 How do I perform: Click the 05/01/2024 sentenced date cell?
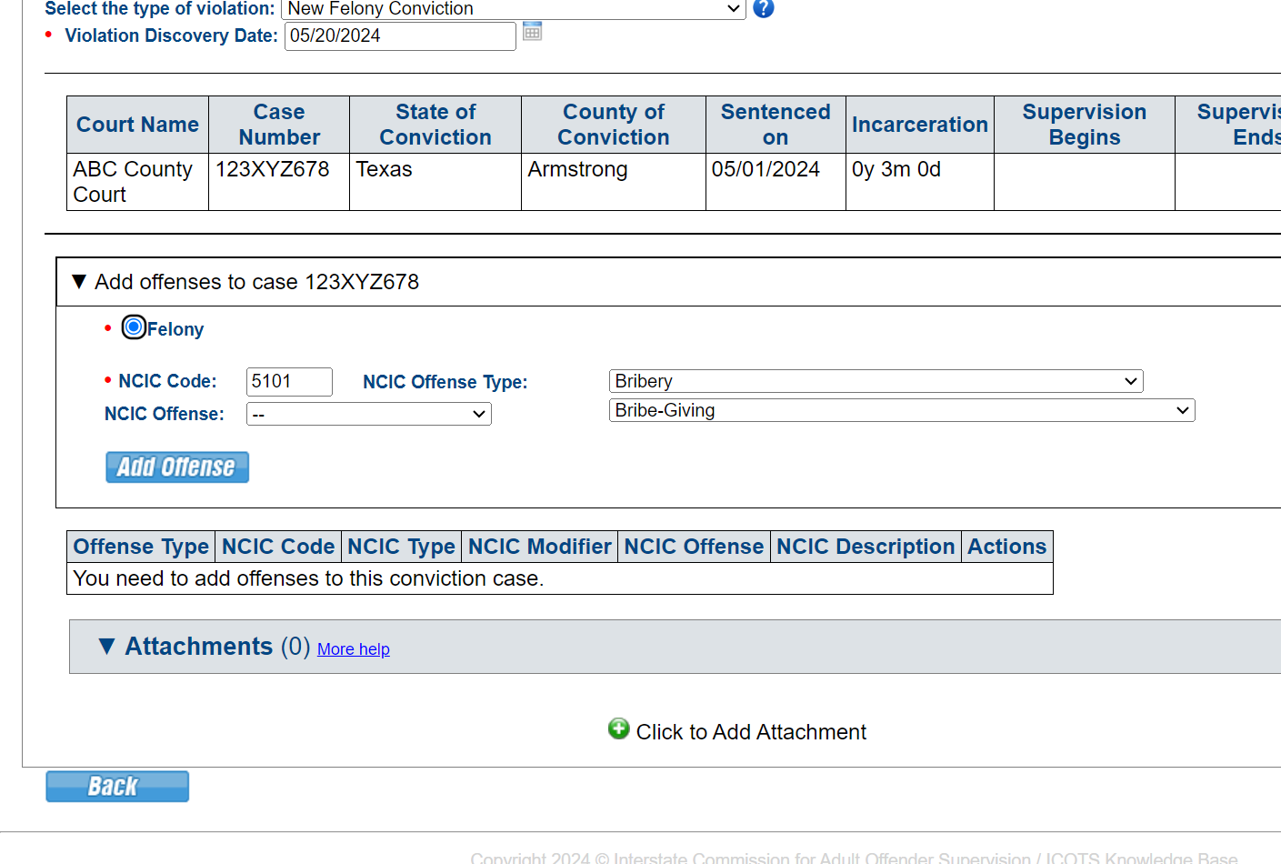[776, 182]
